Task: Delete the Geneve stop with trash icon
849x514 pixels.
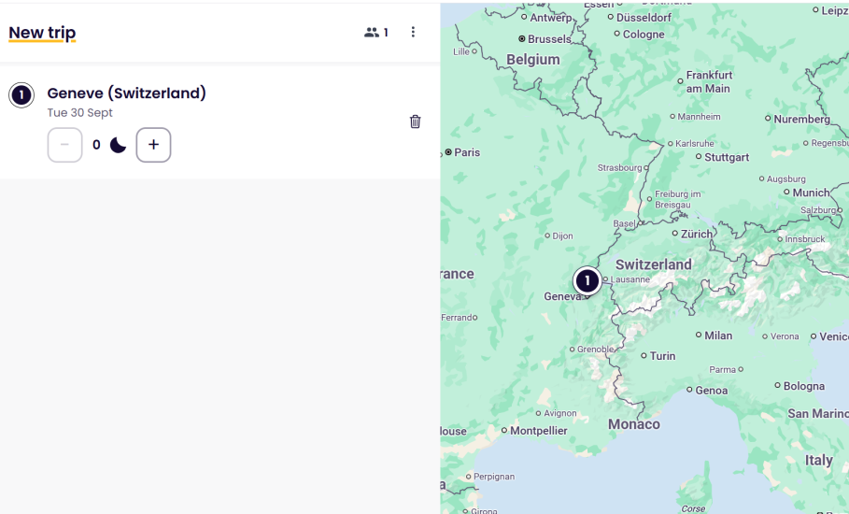Action: pyautogui.click(x=416, y=121)
